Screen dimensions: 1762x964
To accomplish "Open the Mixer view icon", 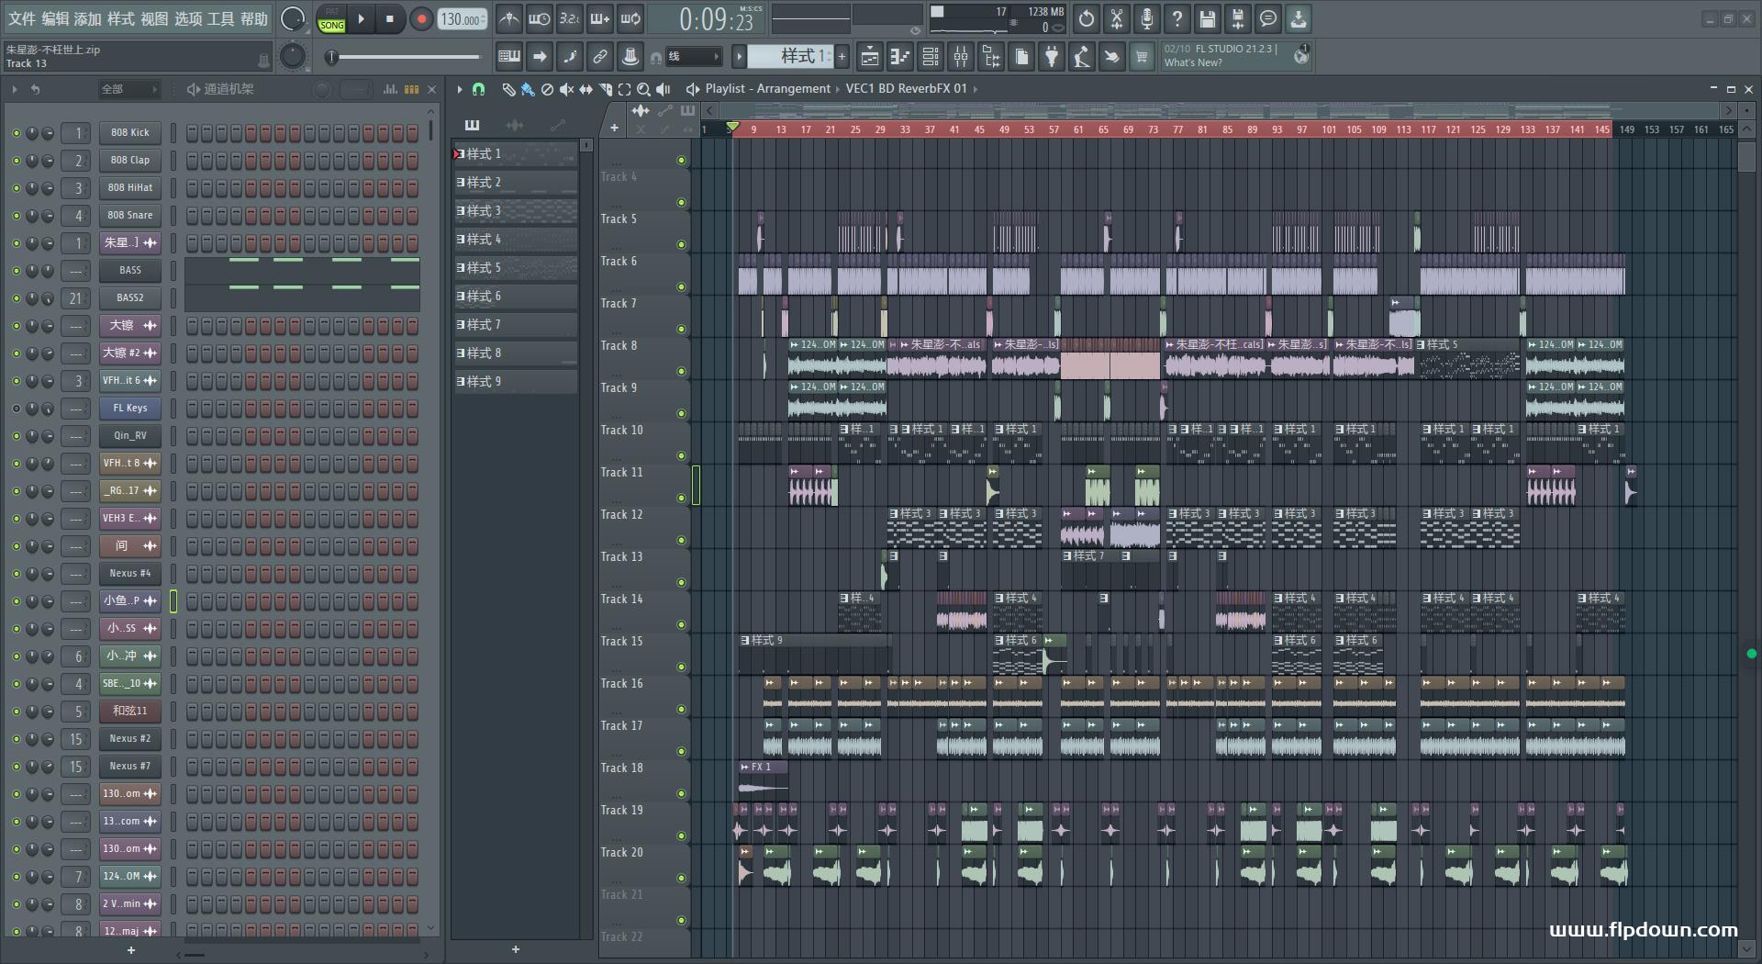I will point(961,57).
